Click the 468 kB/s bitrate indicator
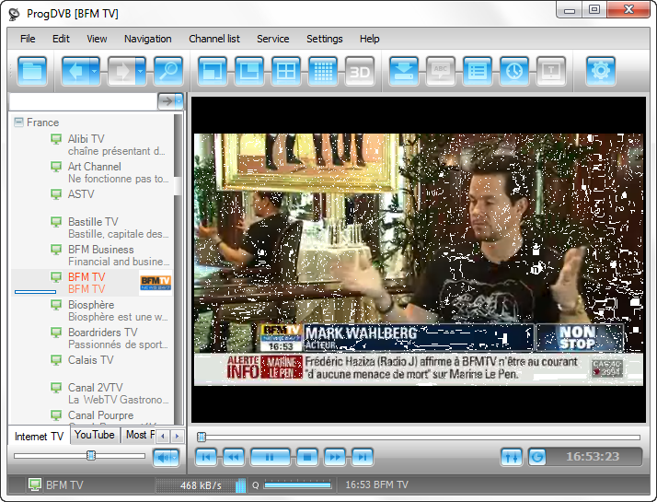Screen dimensions: 657x502 tap(202, 485)
